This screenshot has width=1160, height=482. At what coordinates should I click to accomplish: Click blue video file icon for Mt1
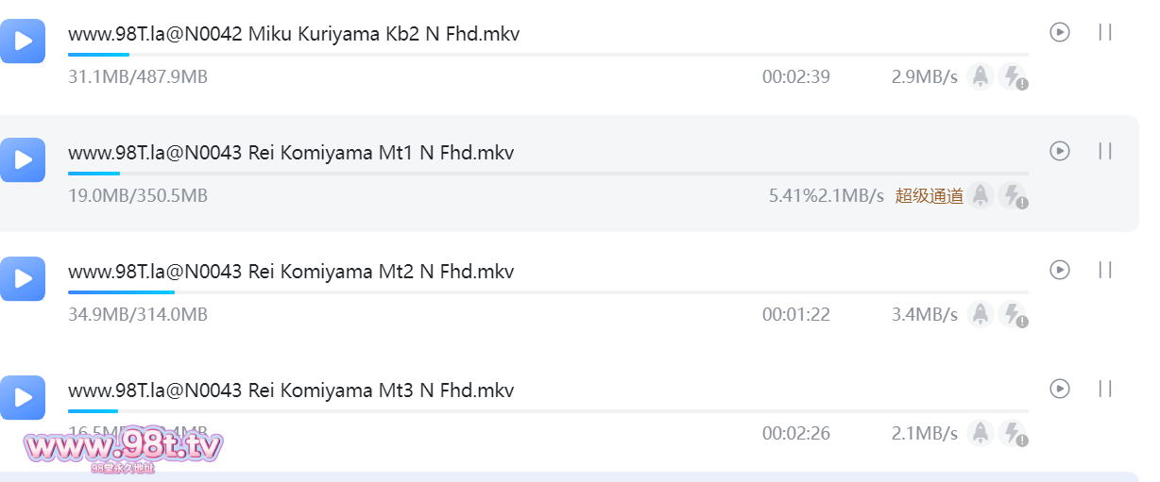pos(23,159)
